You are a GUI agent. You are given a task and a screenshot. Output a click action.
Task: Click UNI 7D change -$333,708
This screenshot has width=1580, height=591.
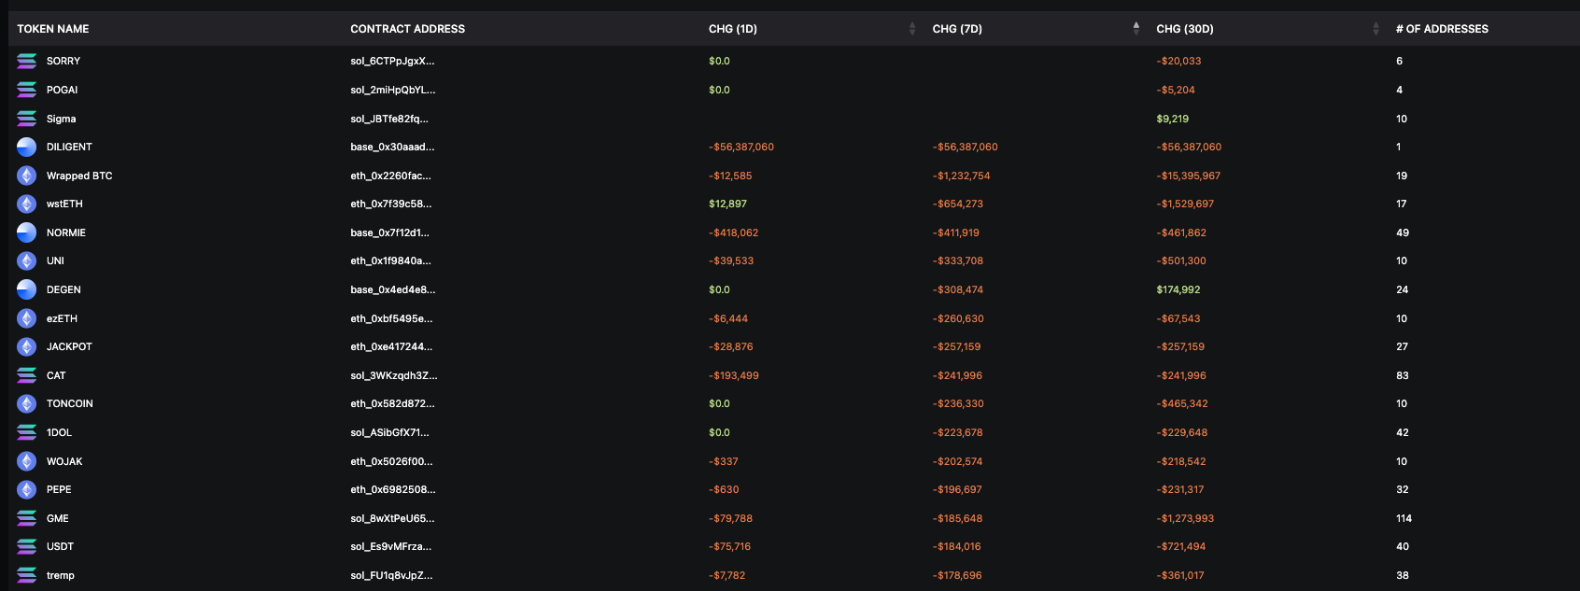click(957, 260)
